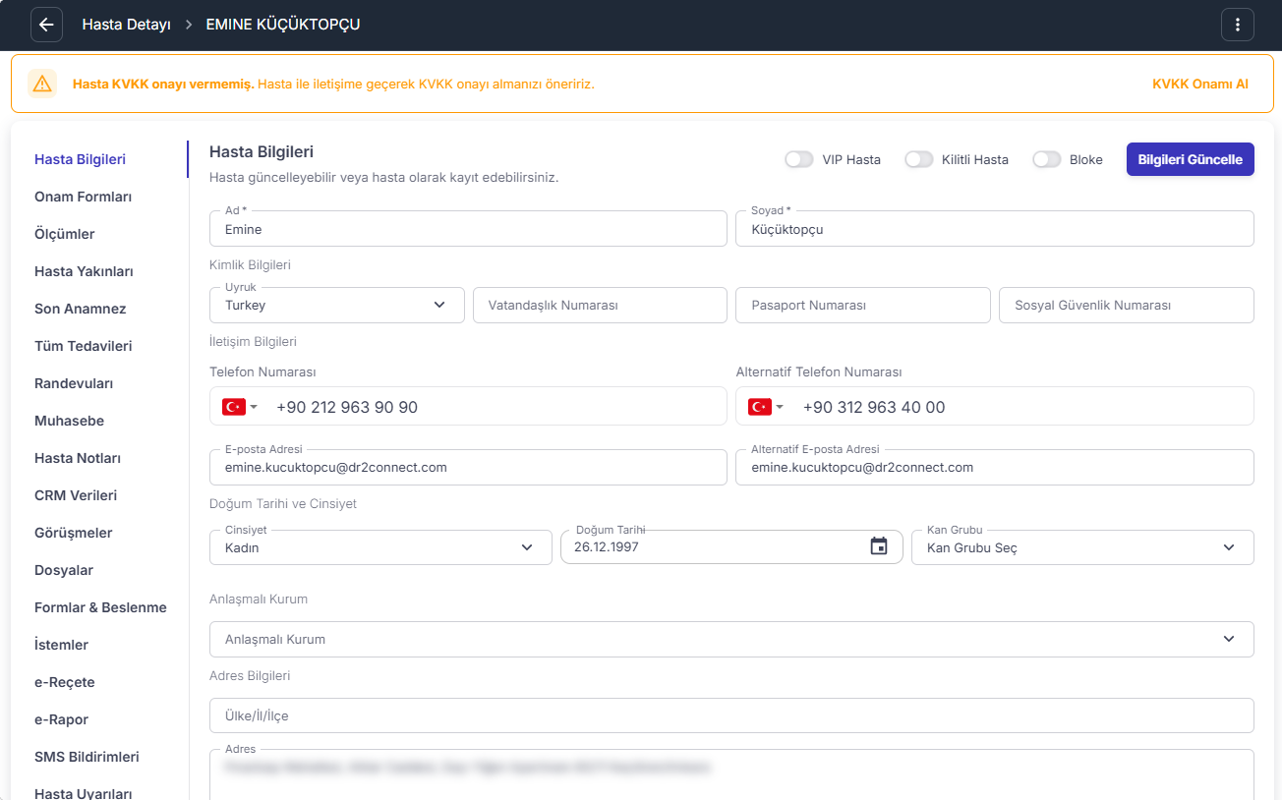Go to İstemler in the sidebar
This screenshot has height=800, width=1282.
pos(61,645)
